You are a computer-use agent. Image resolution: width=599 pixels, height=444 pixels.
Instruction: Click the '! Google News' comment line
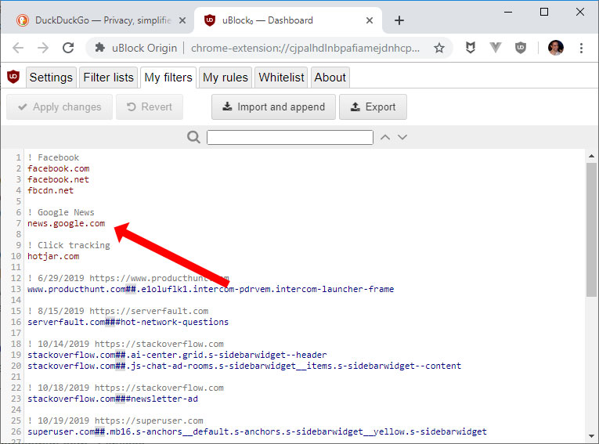pos(61,212)
